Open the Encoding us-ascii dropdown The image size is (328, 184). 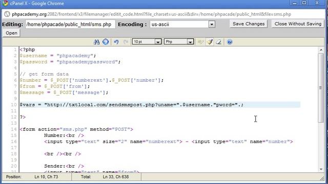pos(182,25)
